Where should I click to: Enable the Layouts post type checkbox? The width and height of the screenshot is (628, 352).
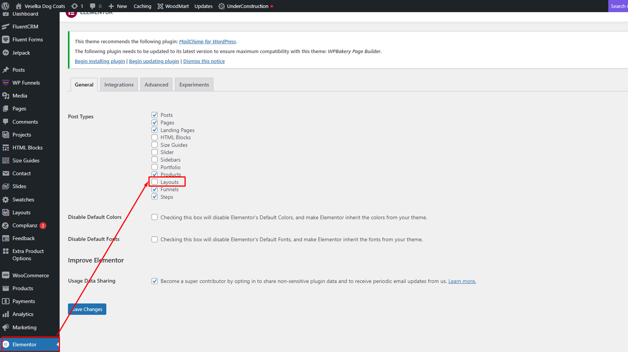155,182
